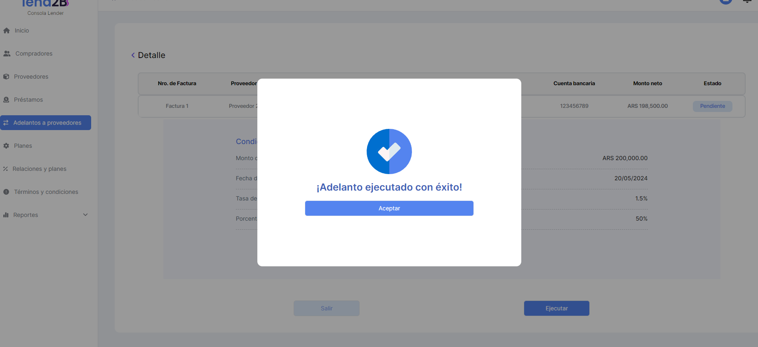Expand the Reportes menu chevron
The height and width of the screenshot is (347, 758).
pyautogui.click(x=85, y=215)
